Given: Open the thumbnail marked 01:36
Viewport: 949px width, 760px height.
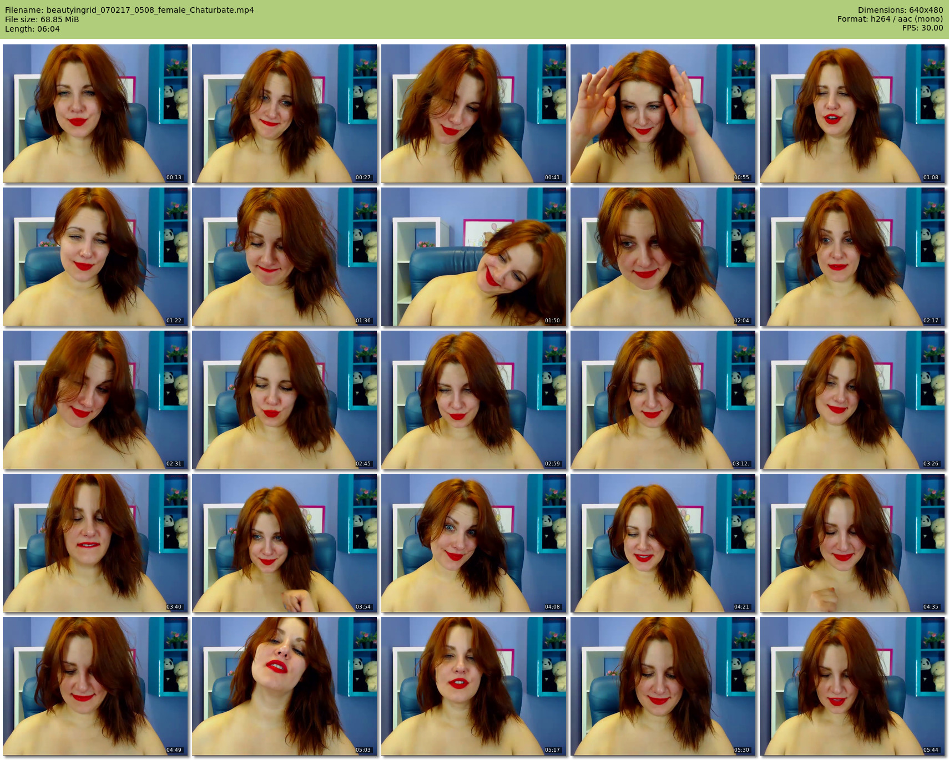Looking at the screenshot, I should pos(285,257).
